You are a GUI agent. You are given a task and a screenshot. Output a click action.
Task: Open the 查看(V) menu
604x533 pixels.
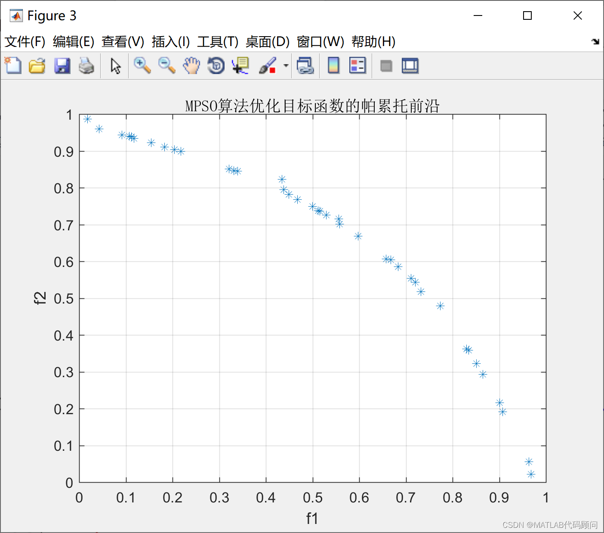pos(123,42)
